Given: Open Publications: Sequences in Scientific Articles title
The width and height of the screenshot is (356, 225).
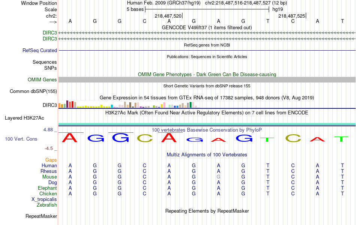Looking at the screenshot, I should (207, 57).
